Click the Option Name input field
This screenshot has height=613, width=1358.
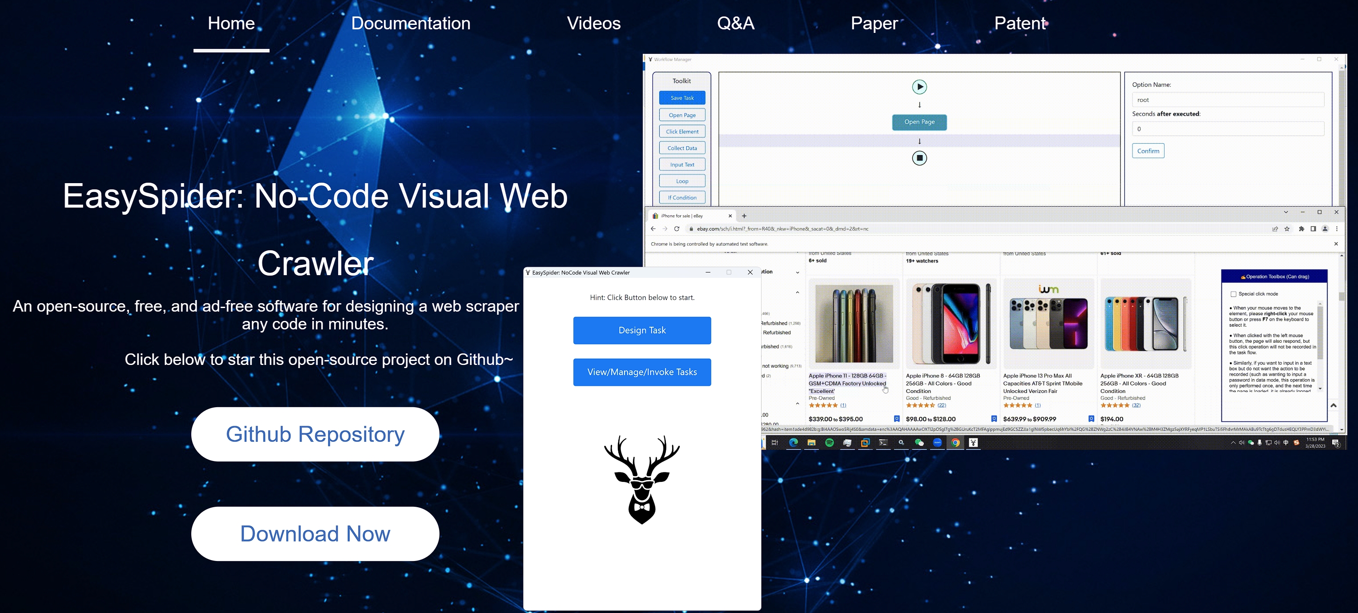(x=1227, y=100)
